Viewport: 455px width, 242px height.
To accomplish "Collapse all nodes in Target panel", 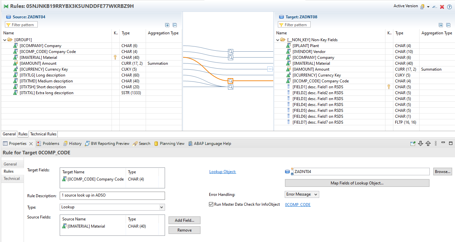I will (448, 25).
